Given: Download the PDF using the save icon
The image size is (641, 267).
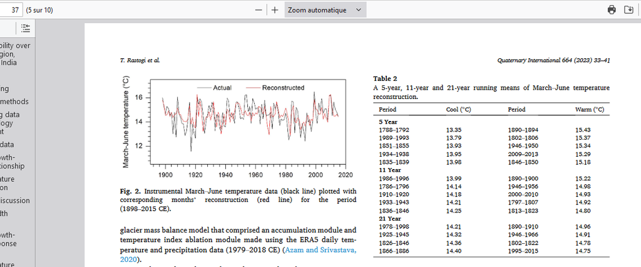Looking at the screenshot, I should [x=629, y=10].
